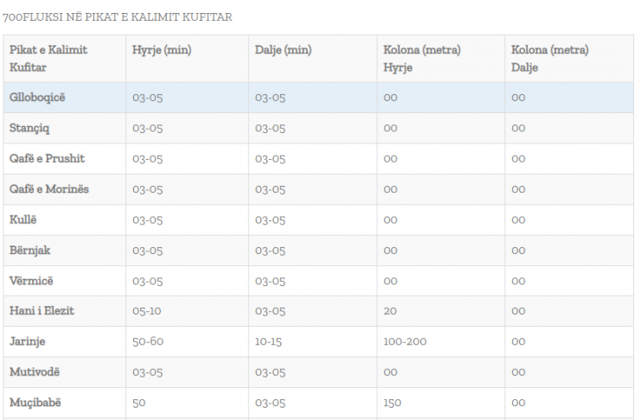Click the Bërnjak border point cell

(65, 251)
